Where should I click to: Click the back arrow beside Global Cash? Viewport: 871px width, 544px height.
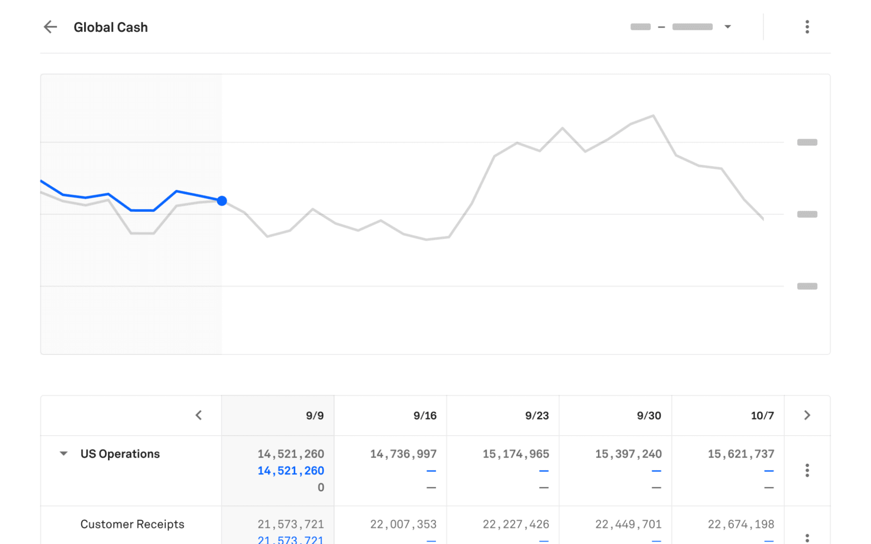pos(50,27)
